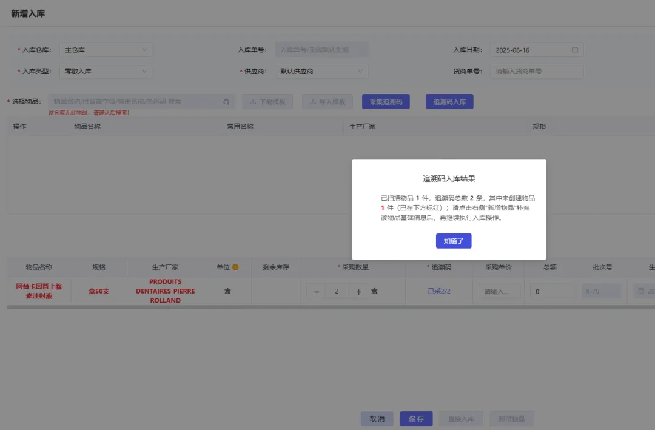655x430 pixels.
Task: Click the 新增物品 button
Action: coord(509,418)
